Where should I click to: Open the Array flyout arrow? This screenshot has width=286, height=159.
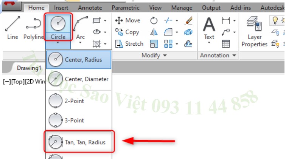coord(177,44)
